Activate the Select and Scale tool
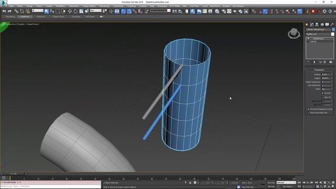This screenshot has height=189, width=336. coord(81,11)
